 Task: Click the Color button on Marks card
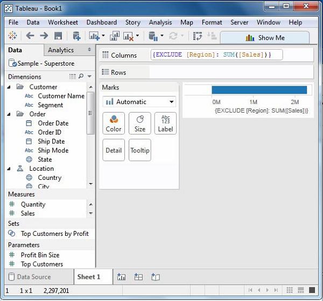point(114,123)
